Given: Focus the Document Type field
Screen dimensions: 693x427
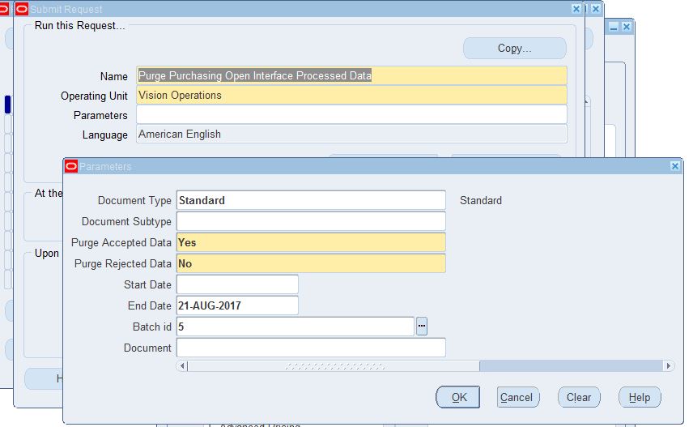Looking at the screenshot, I should point(311,200).
